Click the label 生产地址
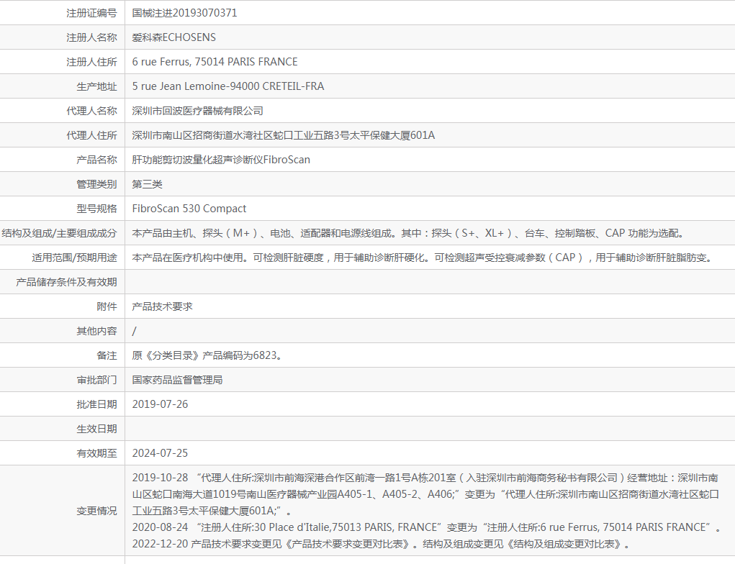Screen dimensions: 735x564 click(x=96, y=86)
